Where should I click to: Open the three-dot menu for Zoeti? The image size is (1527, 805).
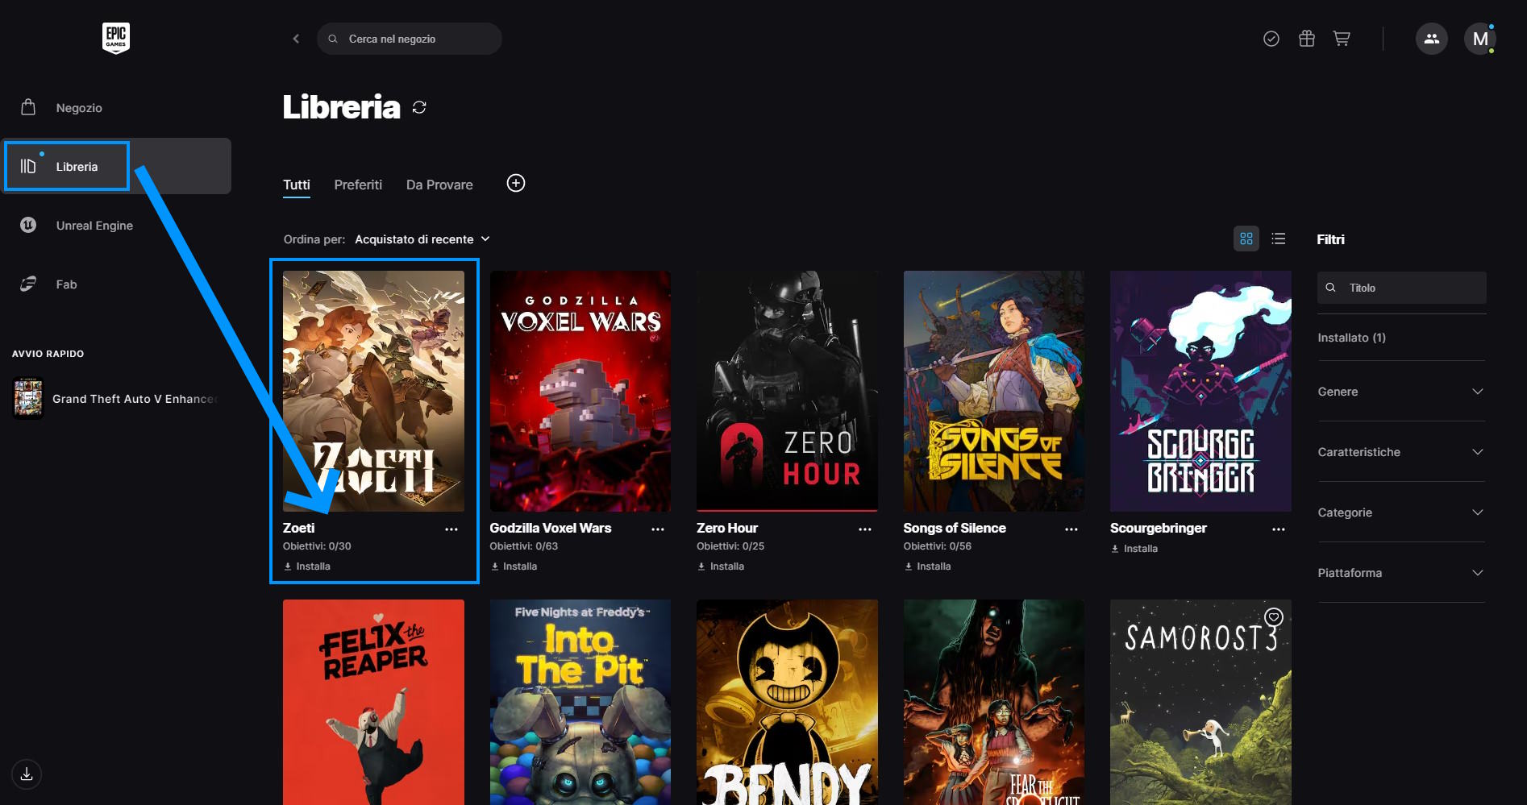pos(451,529)
